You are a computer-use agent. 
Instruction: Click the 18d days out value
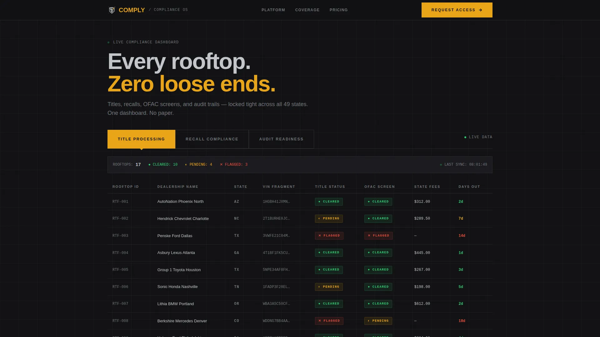point(462,321)
